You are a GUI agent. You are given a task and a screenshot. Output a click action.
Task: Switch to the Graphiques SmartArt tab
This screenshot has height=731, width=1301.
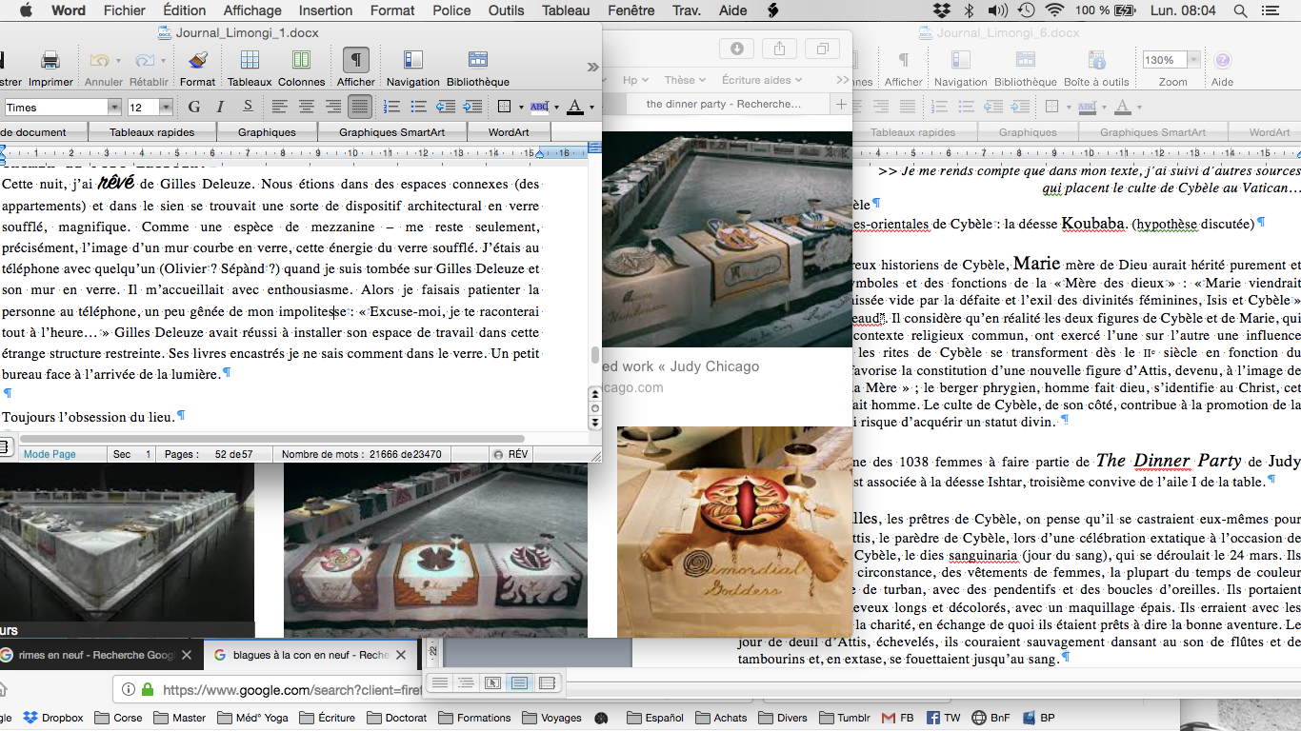393,132
